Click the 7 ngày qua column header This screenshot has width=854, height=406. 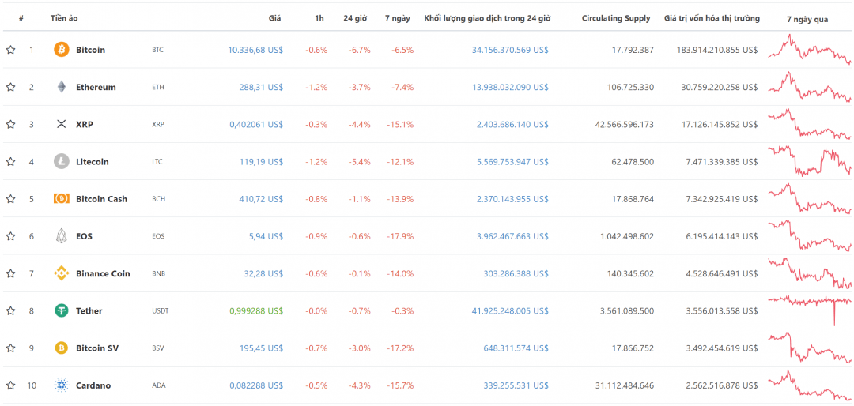[807, 19]
